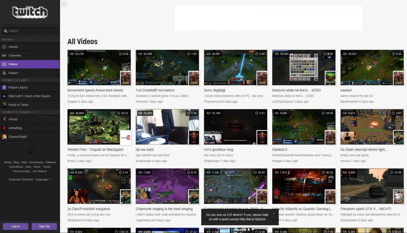Click Diablo III icon on cro's goodbye msg
This screenshot has width=407, height=233.
(262, 137)
